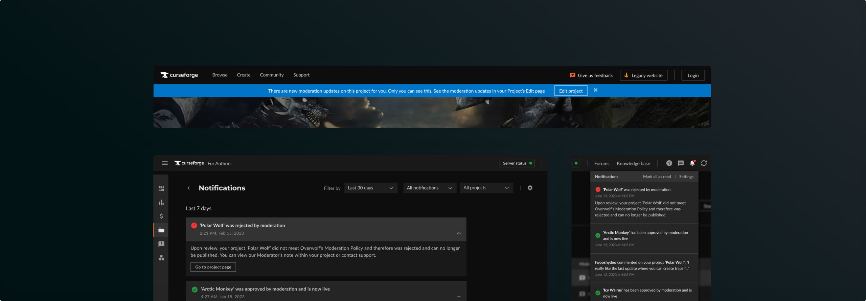Click the dragon banner image
The image size is (866, 301).
(x=432, y=112)
